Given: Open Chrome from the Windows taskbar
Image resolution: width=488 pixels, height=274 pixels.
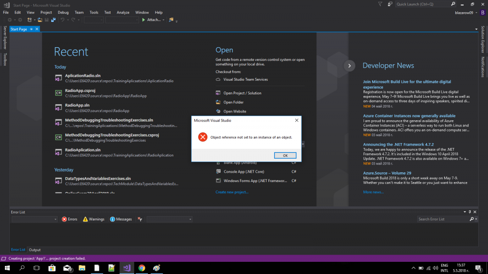Looking at the screenshot, I should [x=142, y=268].
